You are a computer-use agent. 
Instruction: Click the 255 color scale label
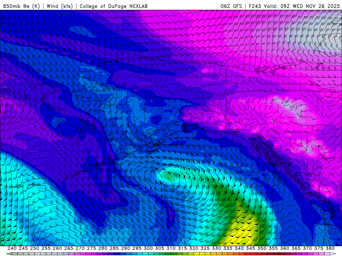[46, 248]
